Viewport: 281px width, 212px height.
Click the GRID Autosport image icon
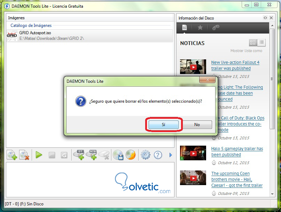pyautogui.click(x=12, y=36)
